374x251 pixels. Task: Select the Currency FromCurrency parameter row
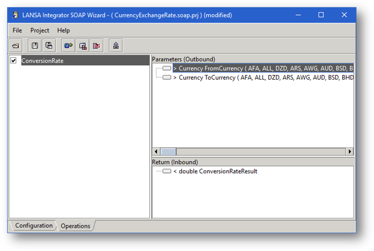pyautogui.click(x=263, y=68)
